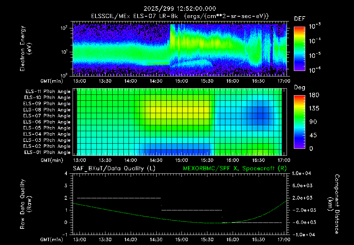Click the 10^2 energy axis tick label
Viewport: 354px width, 245px height.
point(64,28)
